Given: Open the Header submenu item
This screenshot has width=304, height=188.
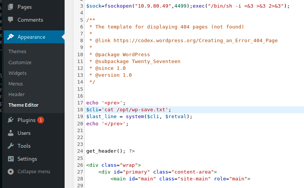Looking at the screenshot, I should 16,95.
